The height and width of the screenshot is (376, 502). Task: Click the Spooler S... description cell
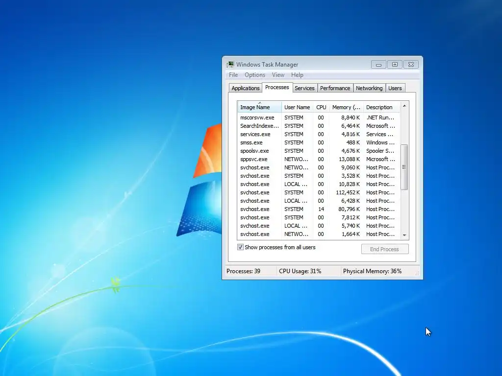380,151
